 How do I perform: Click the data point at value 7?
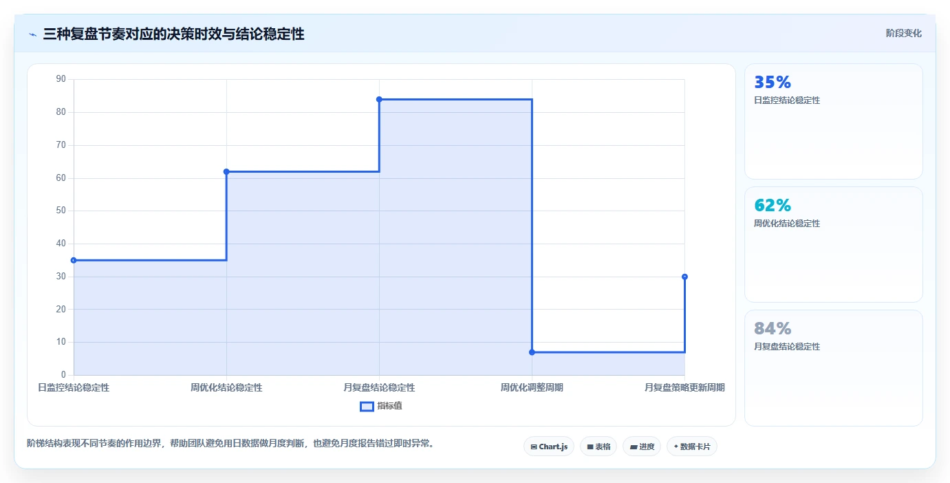(532, 352)
